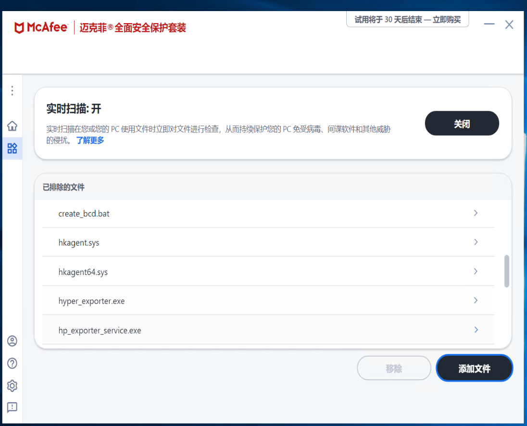This screenshot has width=527, height=426.
Task: Open the three-dot sidebar menu
Action: pos(12,91)
